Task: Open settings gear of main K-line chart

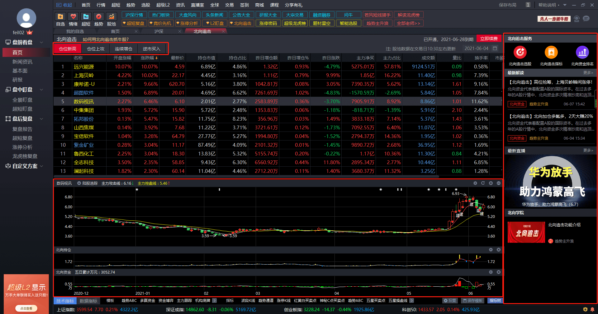Action: 475,183
